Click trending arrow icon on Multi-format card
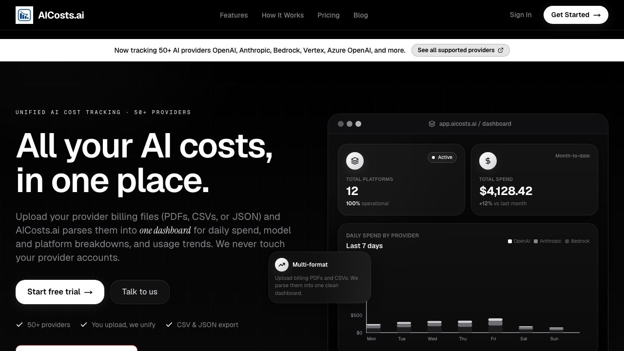Image resolution: width=624 pixels, height=351 pixels. [x=282, y=265]
